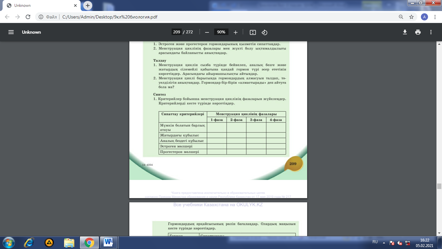Open the Chrome three-dot menu
The width and height of the screenshot is (442, 249).
click(x=435, y=17)
